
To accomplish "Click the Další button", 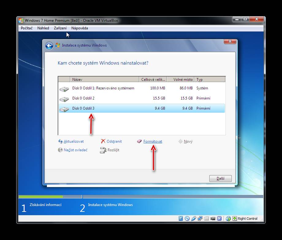I will pyautogui.click(x=220, y=178).
